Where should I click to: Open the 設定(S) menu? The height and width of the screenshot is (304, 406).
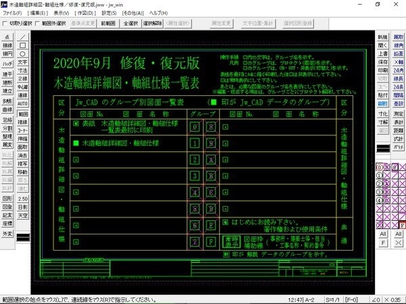tap(109, 13)
